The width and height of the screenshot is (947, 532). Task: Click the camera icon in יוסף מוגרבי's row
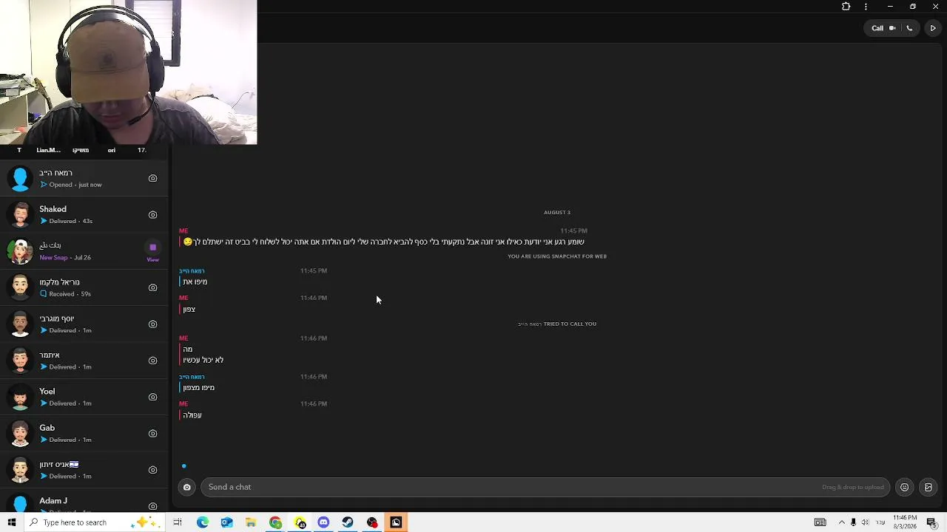point(152,324)
